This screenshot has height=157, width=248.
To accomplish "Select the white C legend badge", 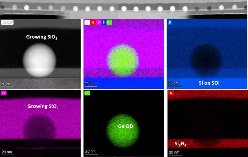I will point(87,23).
